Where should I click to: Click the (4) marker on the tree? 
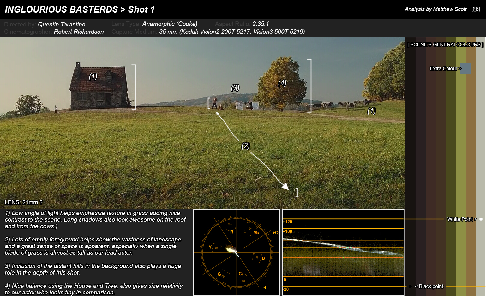pos(282,83)
